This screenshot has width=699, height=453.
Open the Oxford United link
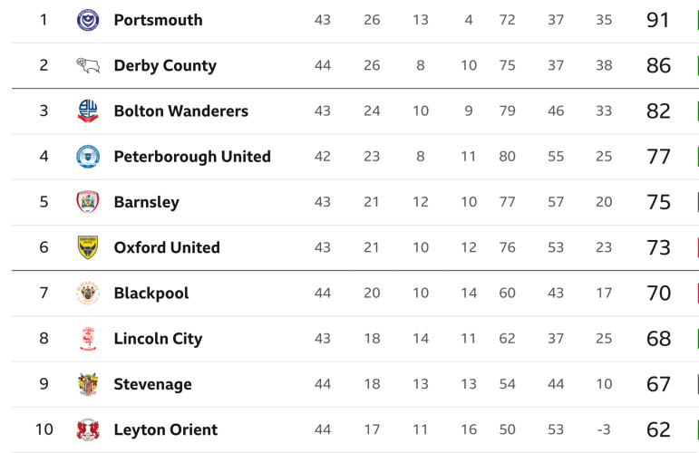[x=167, y=247]
